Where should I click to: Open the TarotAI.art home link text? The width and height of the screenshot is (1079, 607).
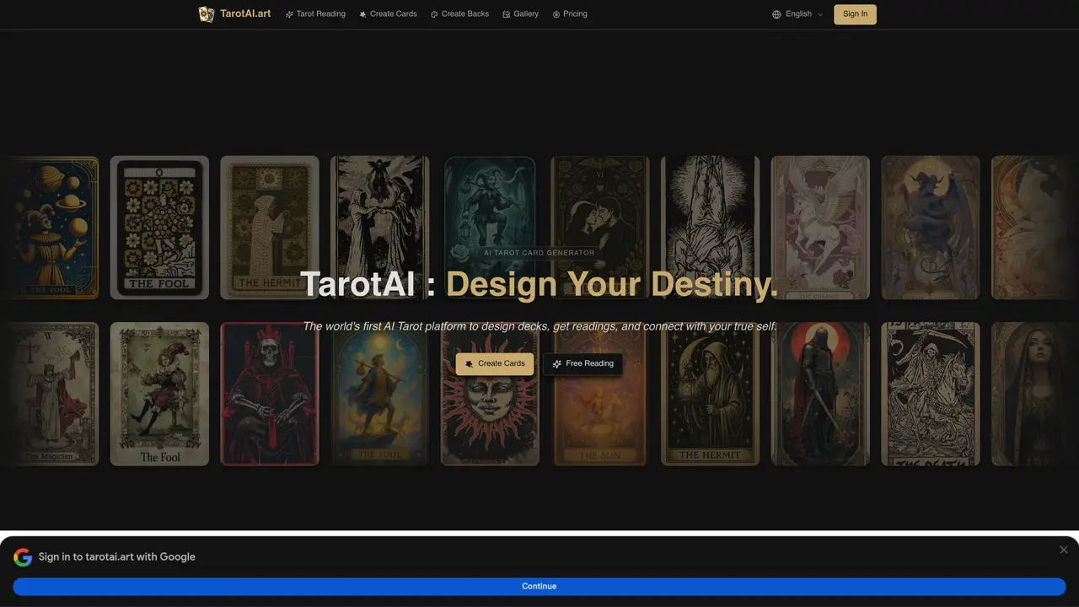click(x=245, y=14)
